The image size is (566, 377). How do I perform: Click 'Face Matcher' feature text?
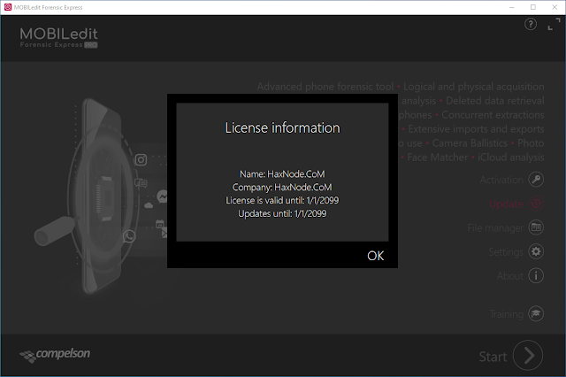coord(438,158)
